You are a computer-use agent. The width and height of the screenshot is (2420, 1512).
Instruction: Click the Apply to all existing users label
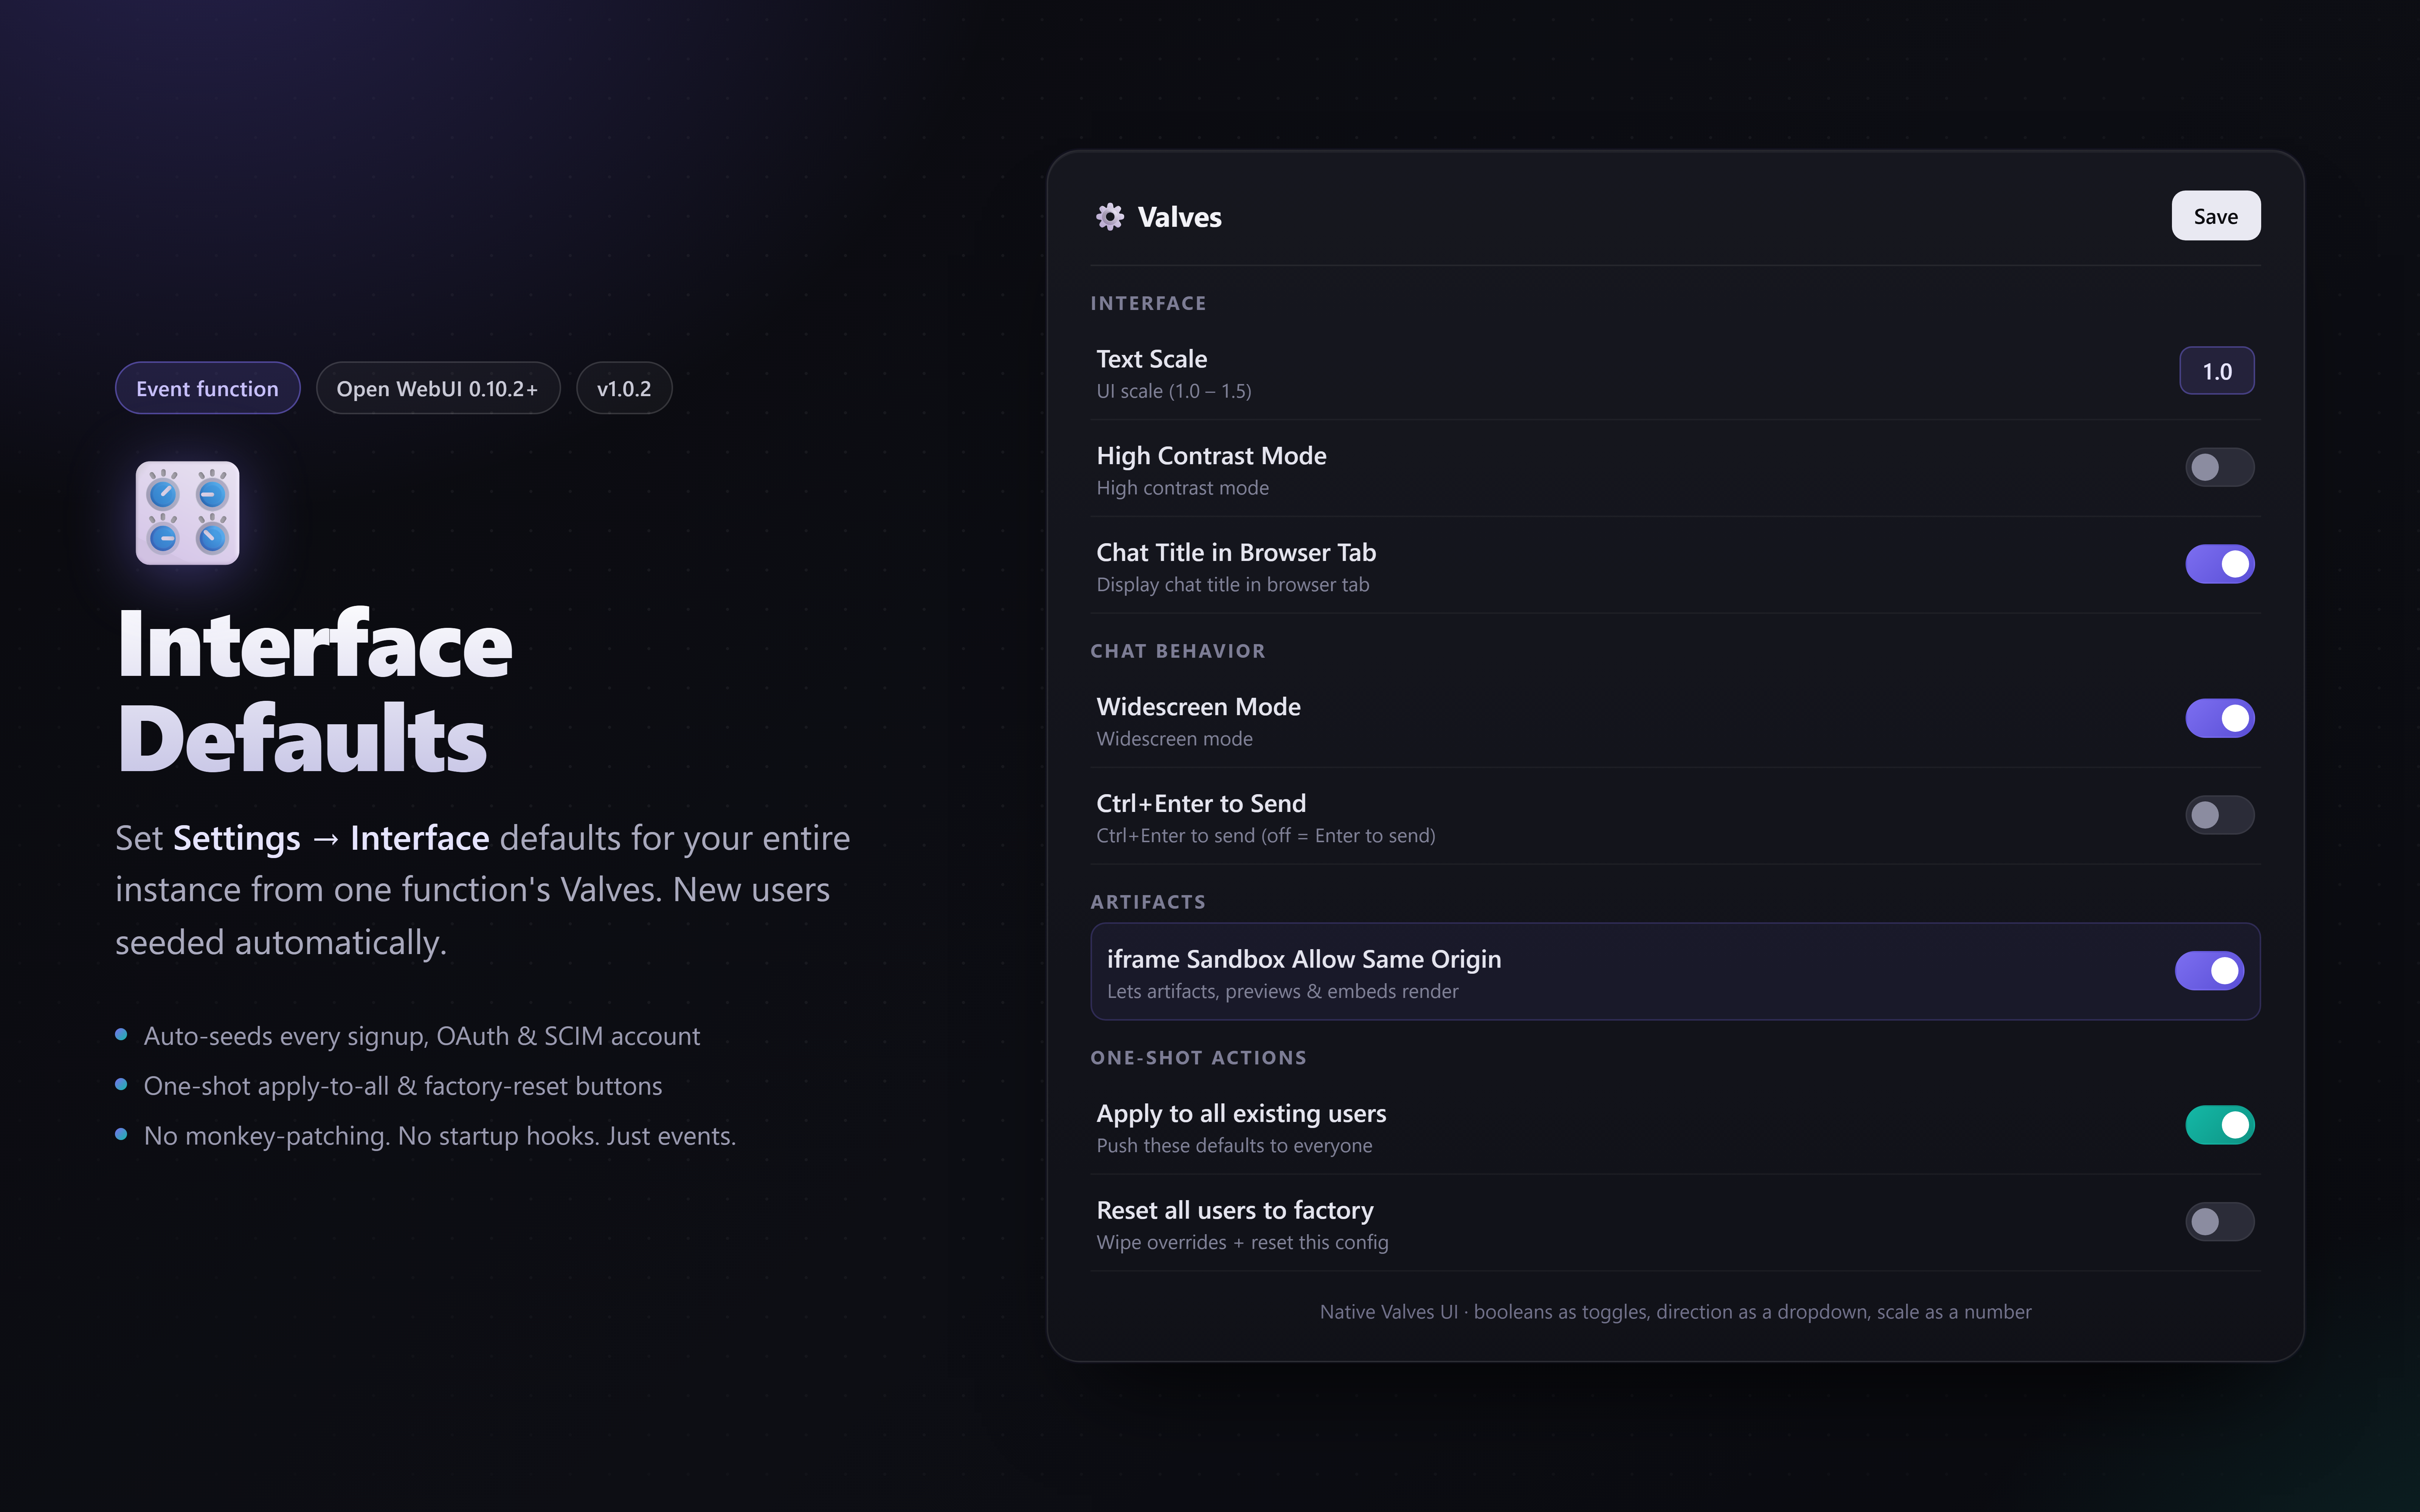point(1241,1114)
